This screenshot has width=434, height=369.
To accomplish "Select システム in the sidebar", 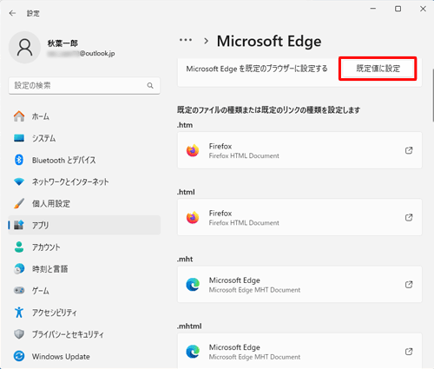I will 84,138.
